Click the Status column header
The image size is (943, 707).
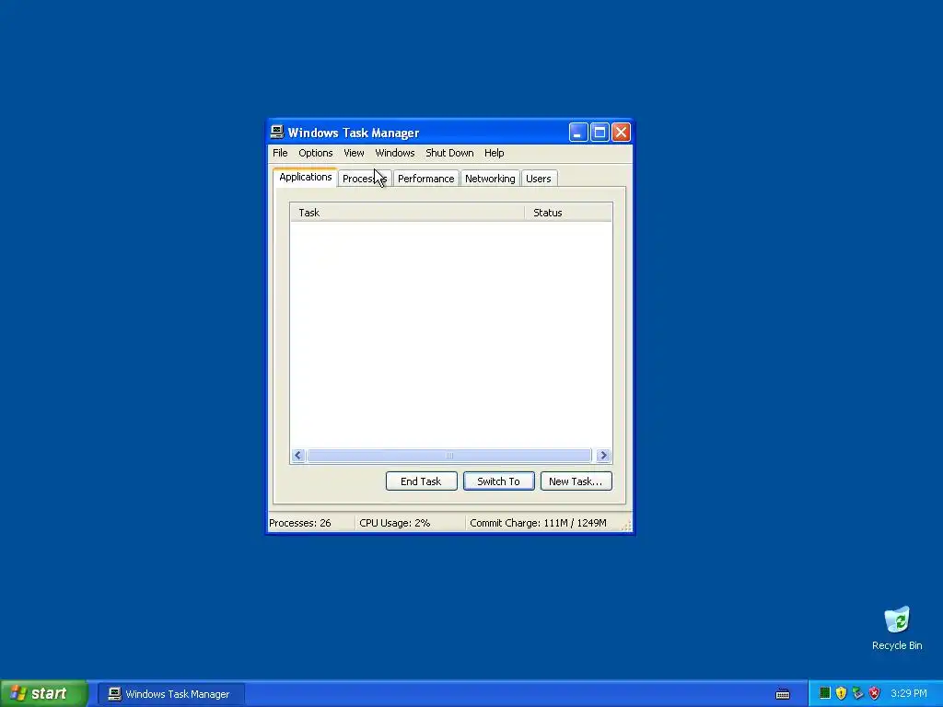point(567,213)
